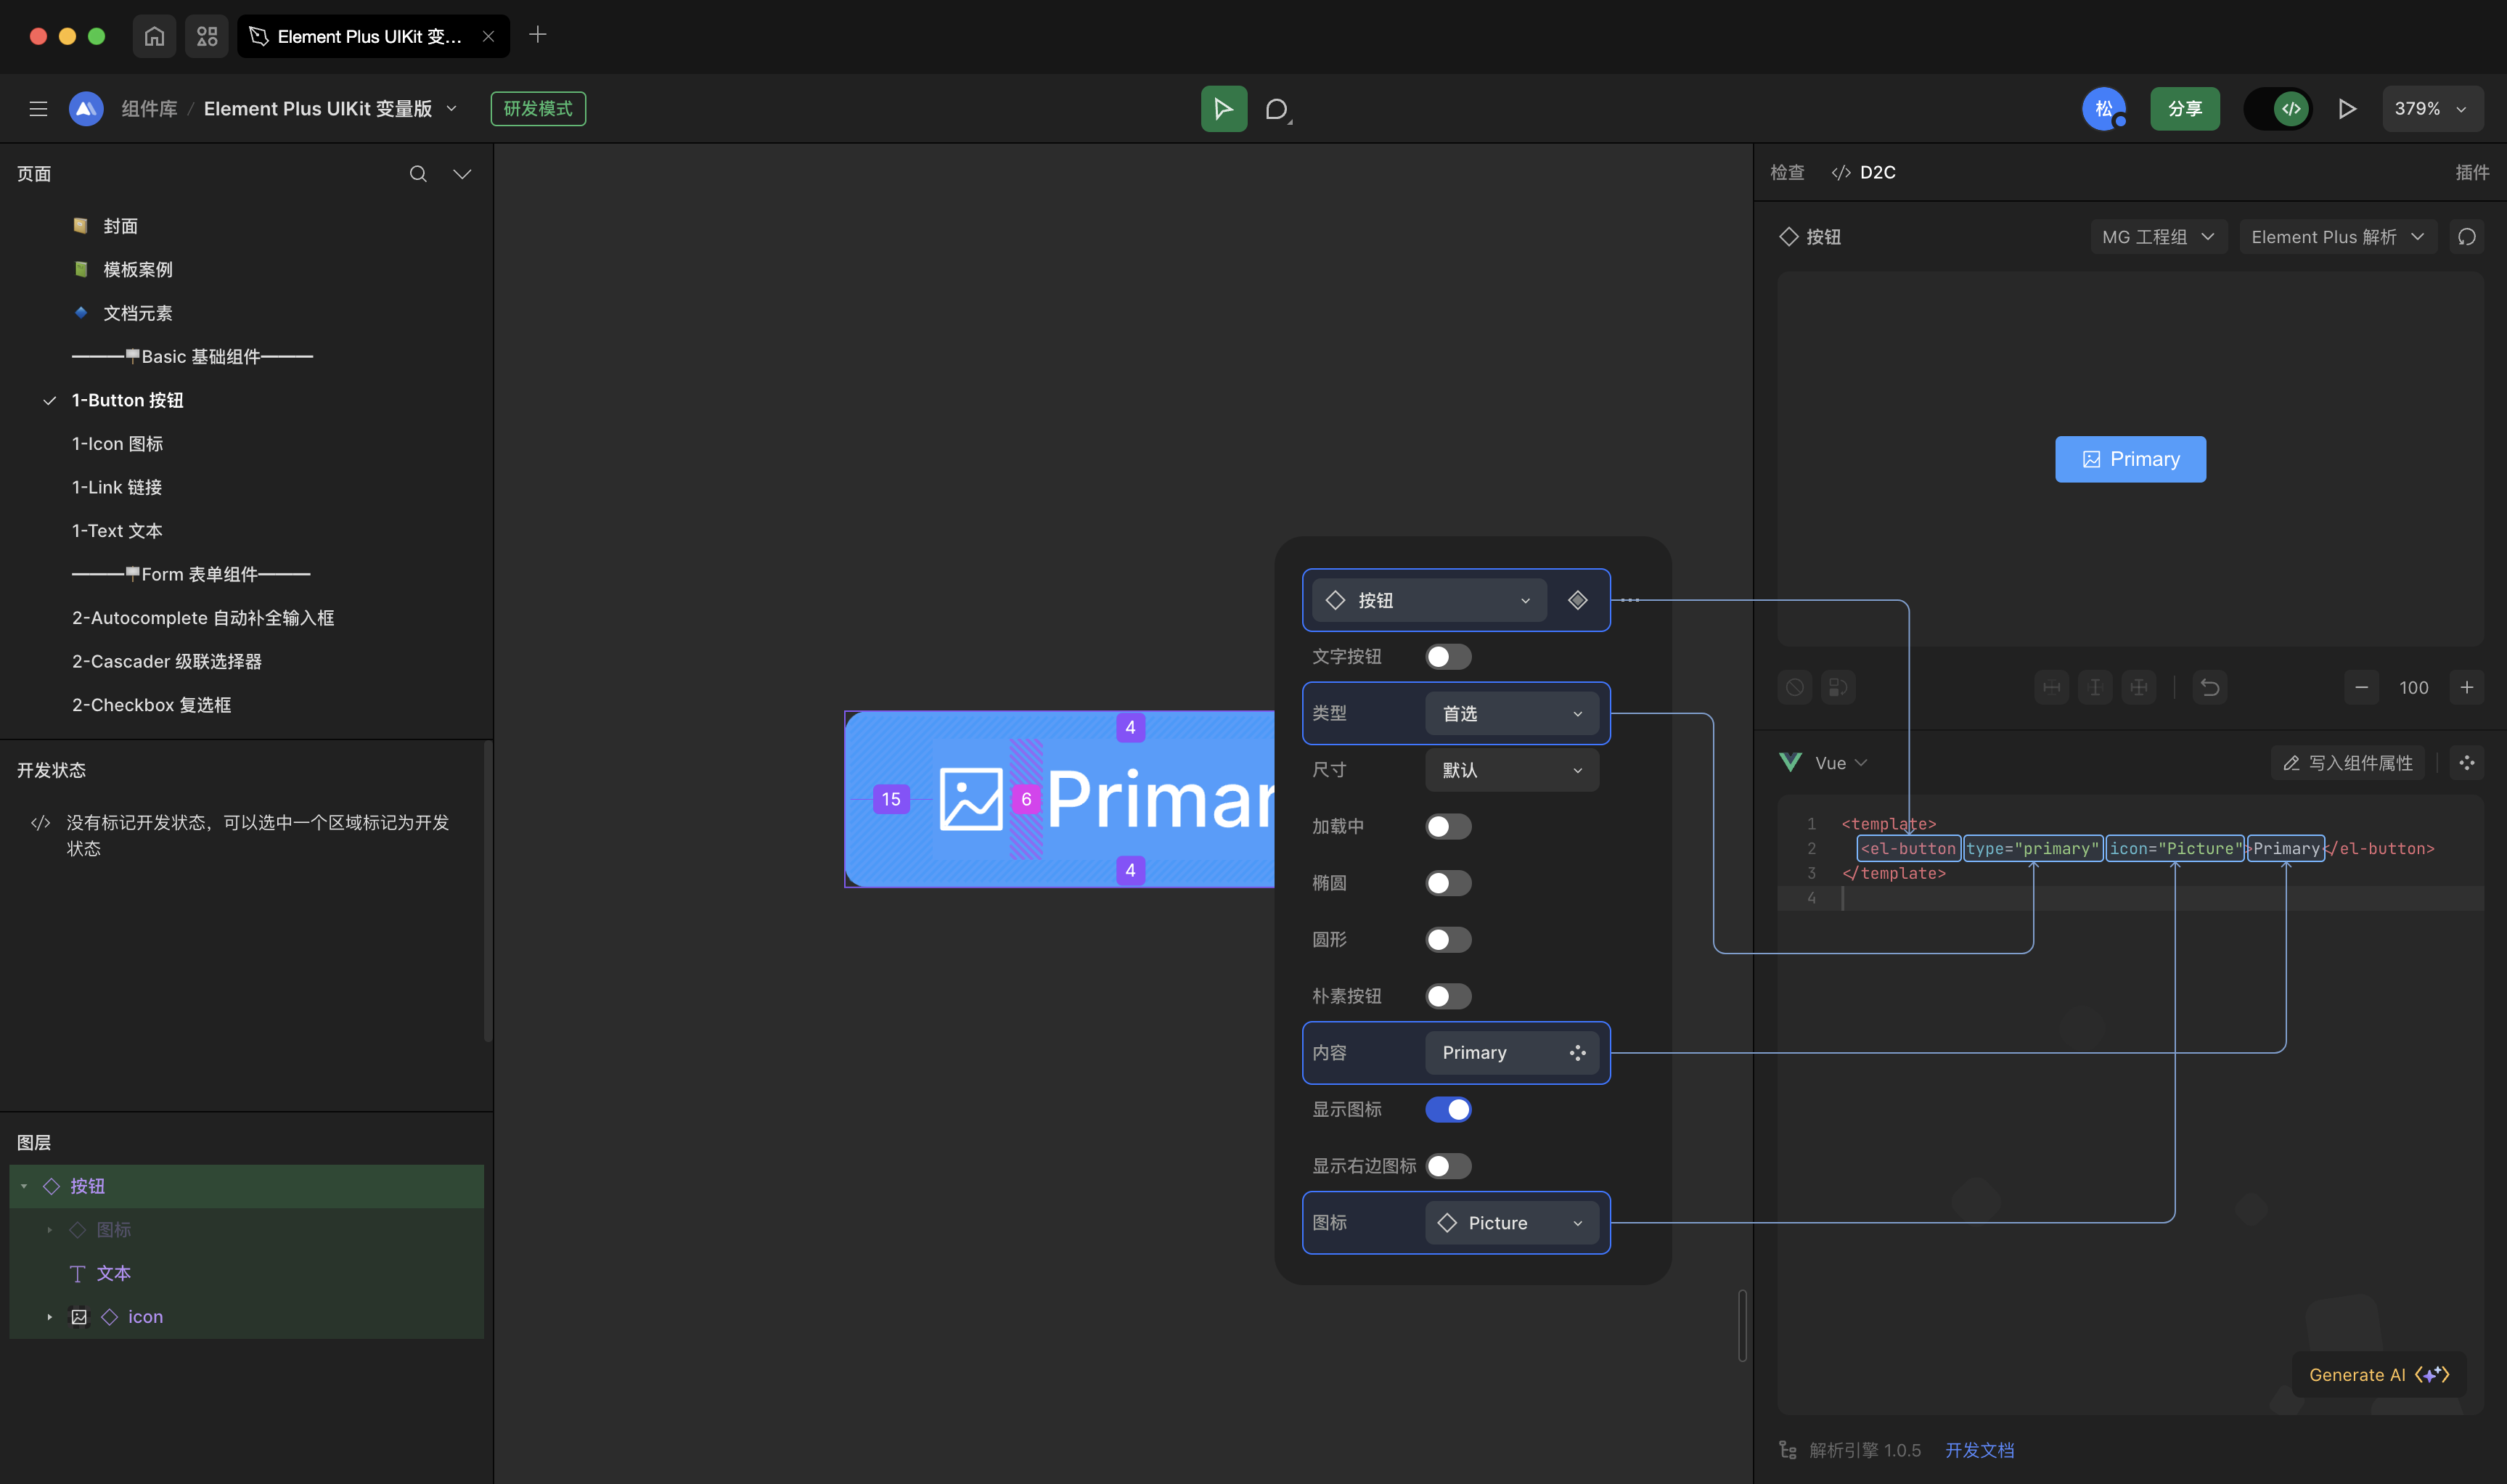
Task: Switch to the 检查 tab
Action: [x=1787, y=172]
